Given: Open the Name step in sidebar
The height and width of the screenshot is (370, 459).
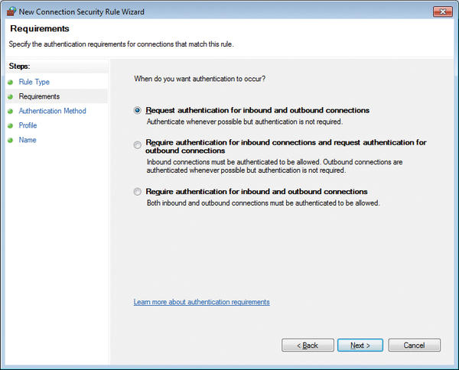Looking at the screenshot, I should coord(28,140).
